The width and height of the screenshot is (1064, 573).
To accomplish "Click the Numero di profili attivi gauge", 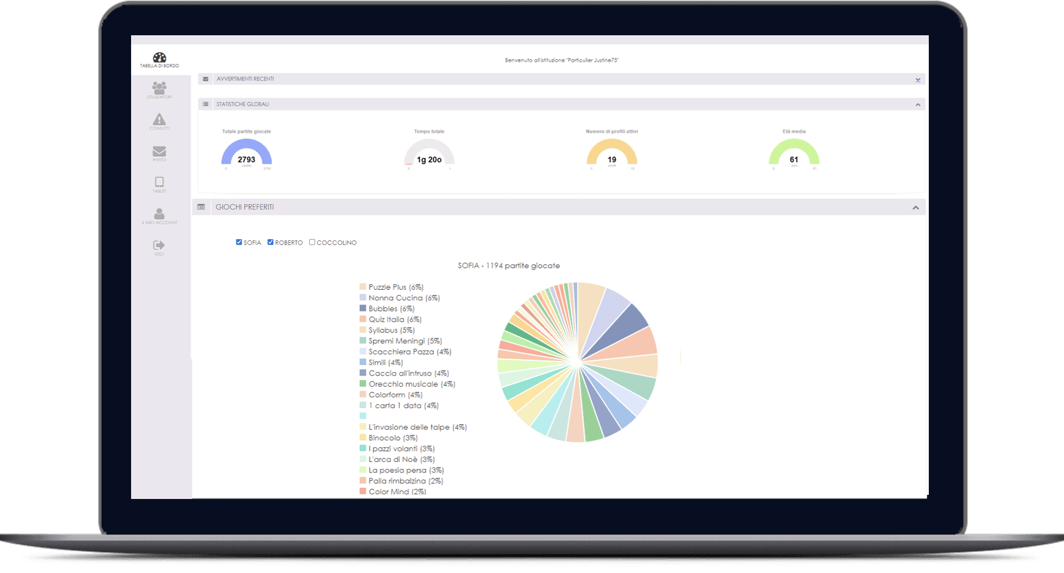I will (612, 154).
